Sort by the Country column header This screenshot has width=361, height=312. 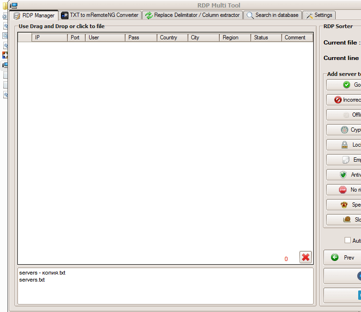pos(173,37)
